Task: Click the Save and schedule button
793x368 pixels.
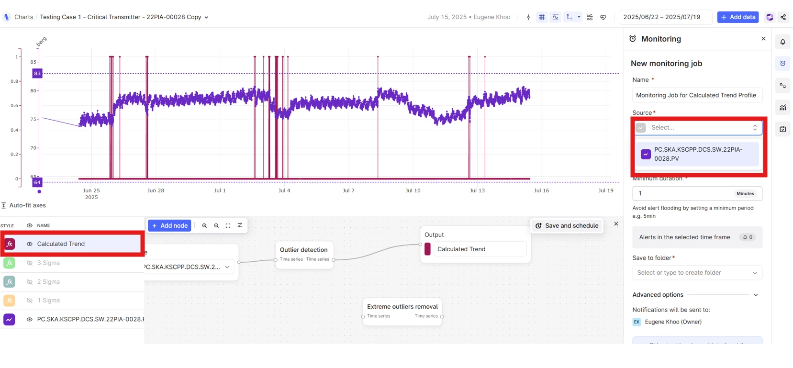Action: point(567,225)
